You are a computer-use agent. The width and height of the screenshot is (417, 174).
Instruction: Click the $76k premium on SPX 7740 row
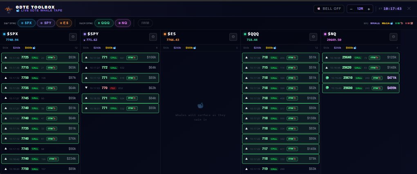(x=72, y=138)
